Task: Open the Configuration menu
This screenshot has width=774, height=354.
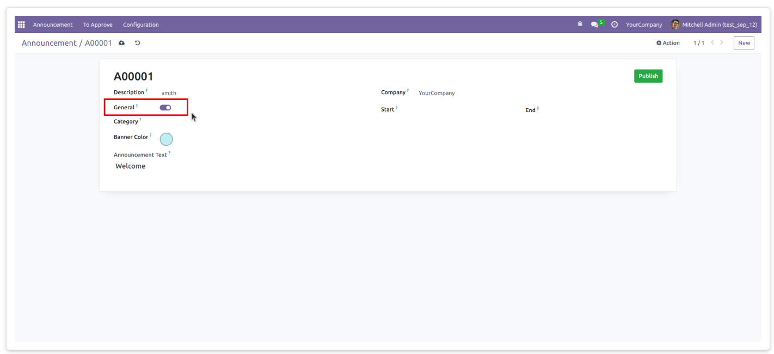Action: click(x=141, y=24)
